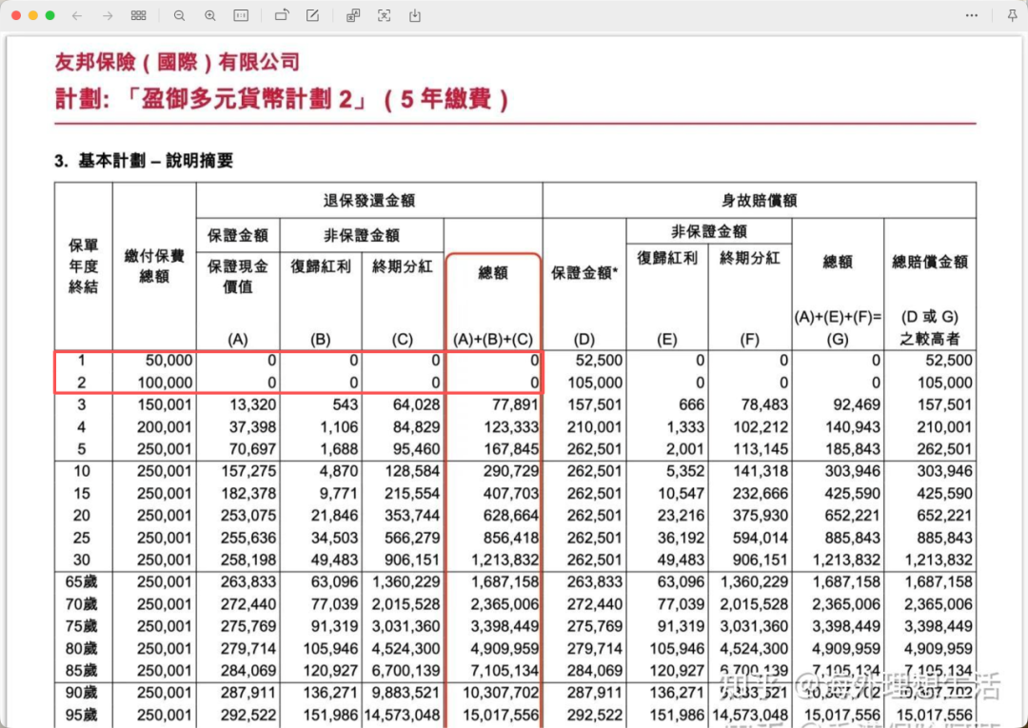This screenshot has width=1028, height=728.
Task: Click the 65歲 row label
Action: click(81, 581)
